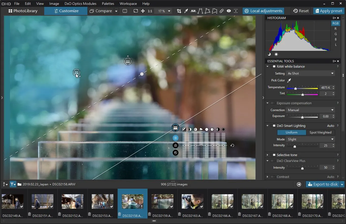
Task: Enable DxO ClearView Plus switch
Action: point(273,161)
